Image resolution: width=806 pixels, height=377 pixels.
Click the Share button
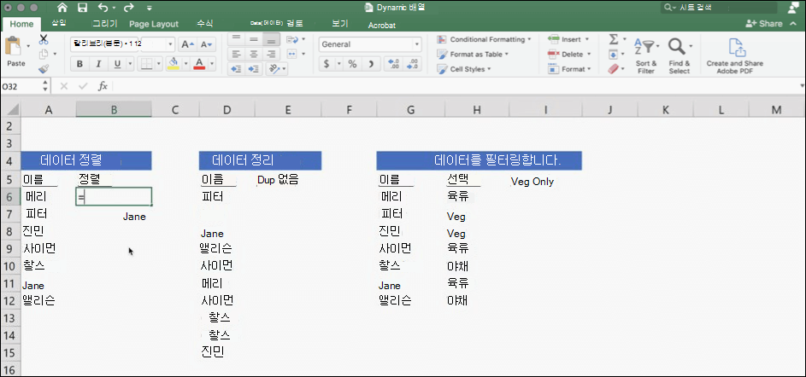tap(764, 24)
